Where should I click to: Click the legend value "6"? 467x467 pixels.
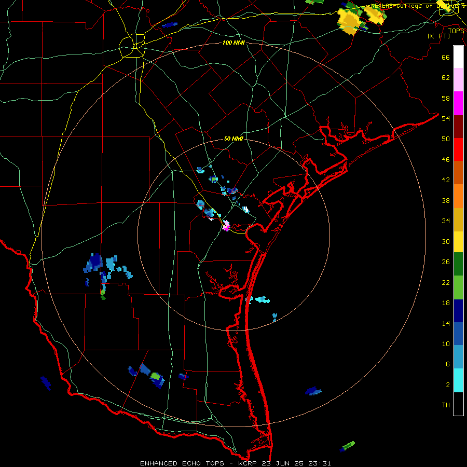[448, 364]
